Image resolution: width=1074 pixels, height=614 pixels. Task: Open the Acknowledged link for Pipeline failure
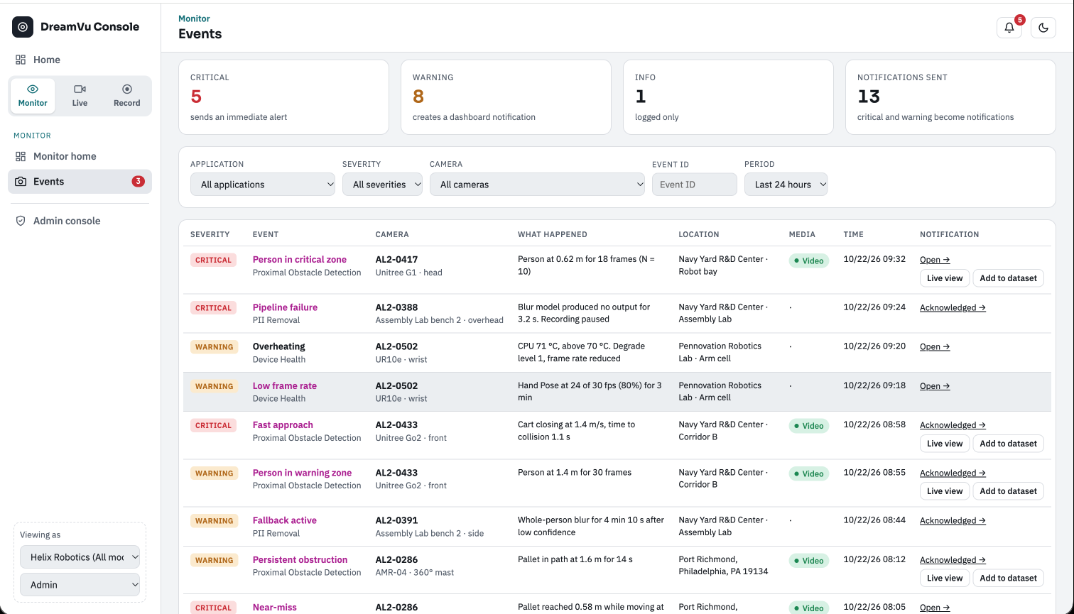(x=953, y=307)
